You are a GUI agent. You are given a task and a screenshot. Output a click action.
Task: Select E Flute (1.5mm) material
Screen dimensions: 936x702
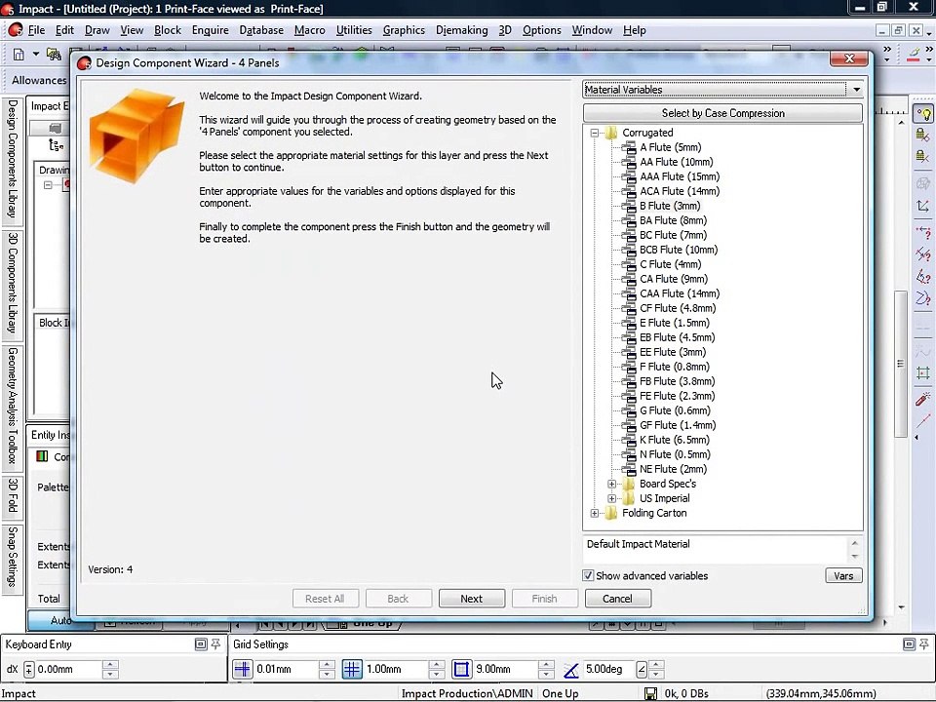[675, 323]
